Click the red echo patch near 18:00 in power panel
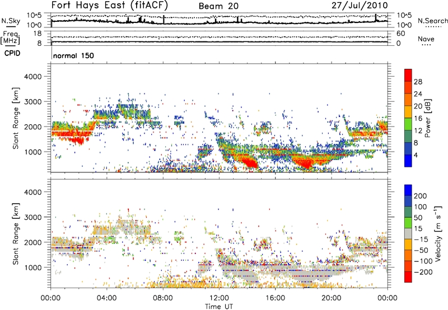The width and height of the screenshot is (448, 310). (306, 163)
